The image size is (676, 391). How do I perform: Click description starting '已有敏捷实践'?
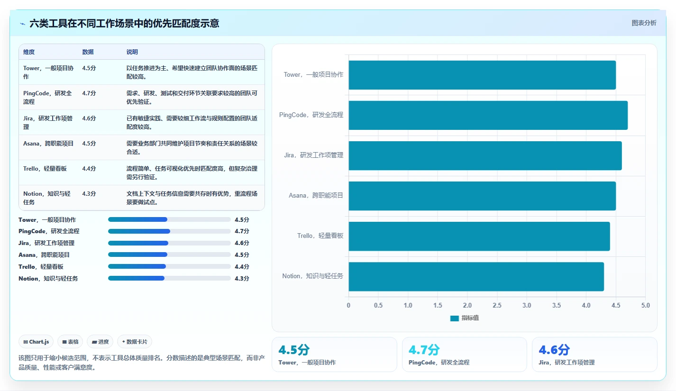pos(192,122)
